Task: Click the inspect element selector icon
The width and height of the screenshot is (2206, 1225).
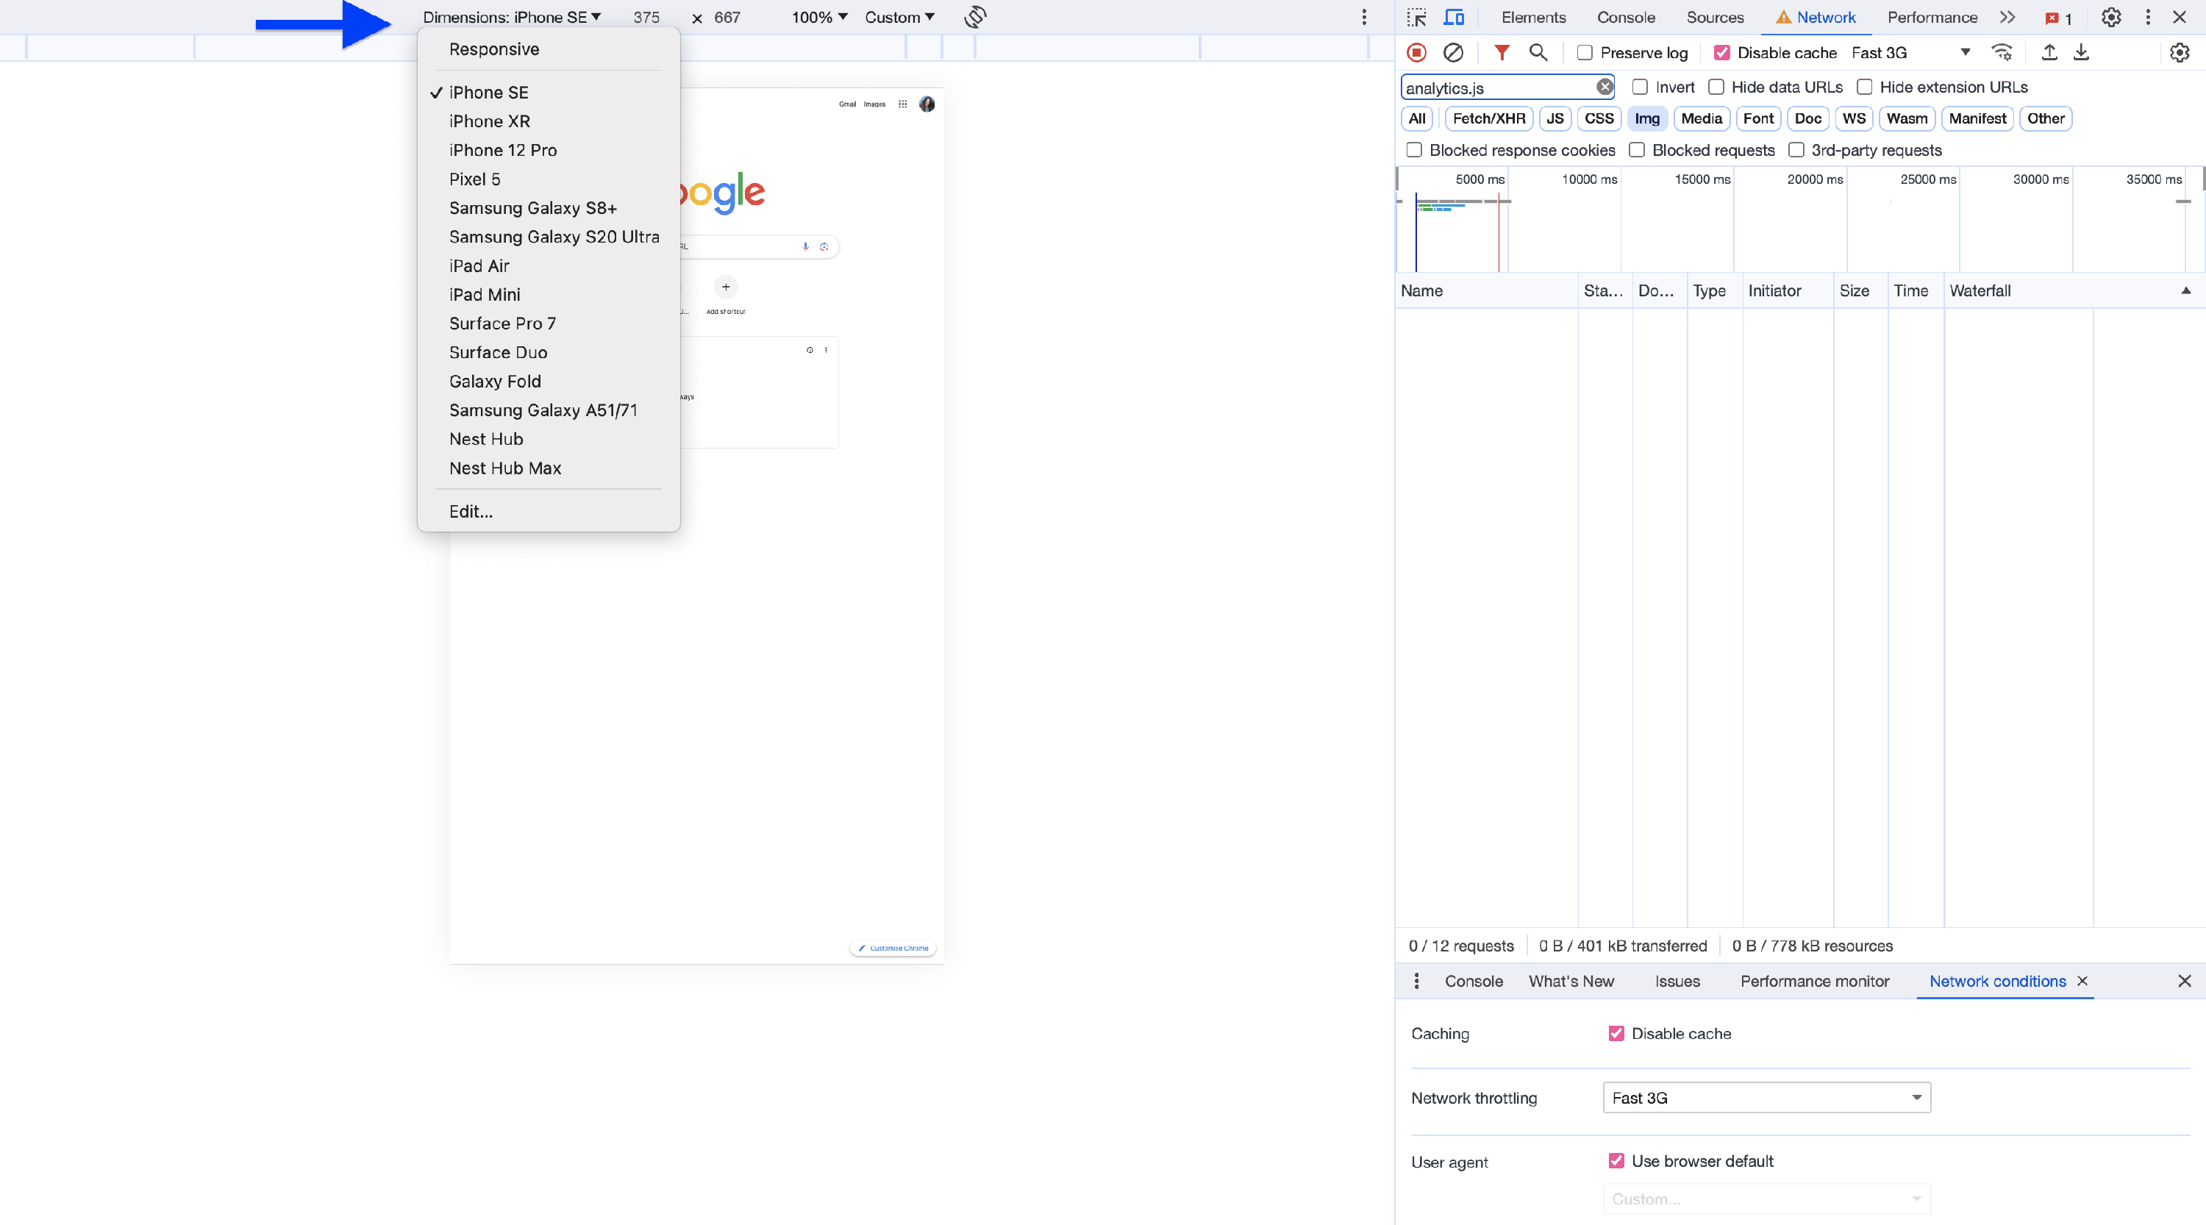Action: (1416, 17)
